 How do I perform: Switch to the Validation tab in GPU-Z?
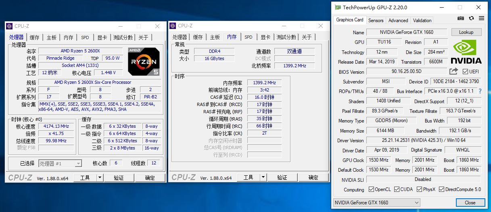coord(422,21)
